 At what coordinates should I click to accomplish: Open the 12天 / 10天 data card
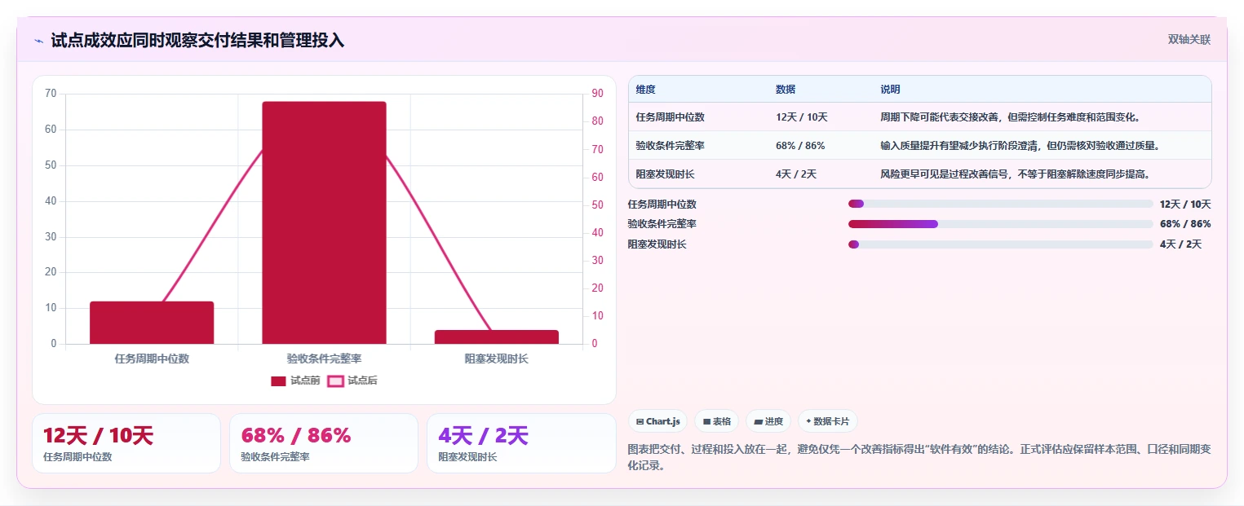[x=126, y=443]
